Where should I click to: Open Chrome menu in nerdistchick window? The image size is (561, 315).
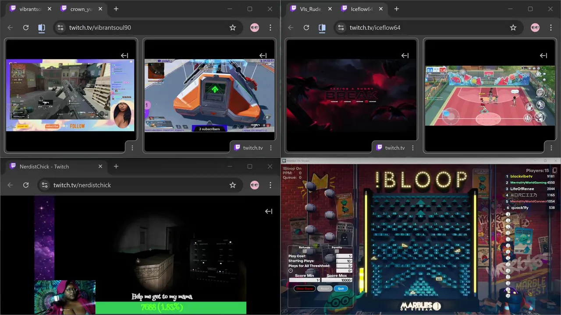[270, 185]
